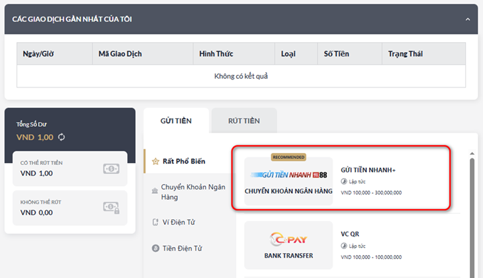The height and width of the screenshot is (278, 483).
Task: Click the Số Tiền column header
Action: coord(336,54)
